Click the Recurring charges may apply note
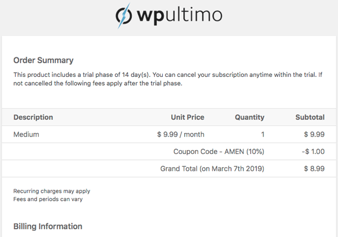The width and height of the screenshot is (338, 237). tap(52, 191)
